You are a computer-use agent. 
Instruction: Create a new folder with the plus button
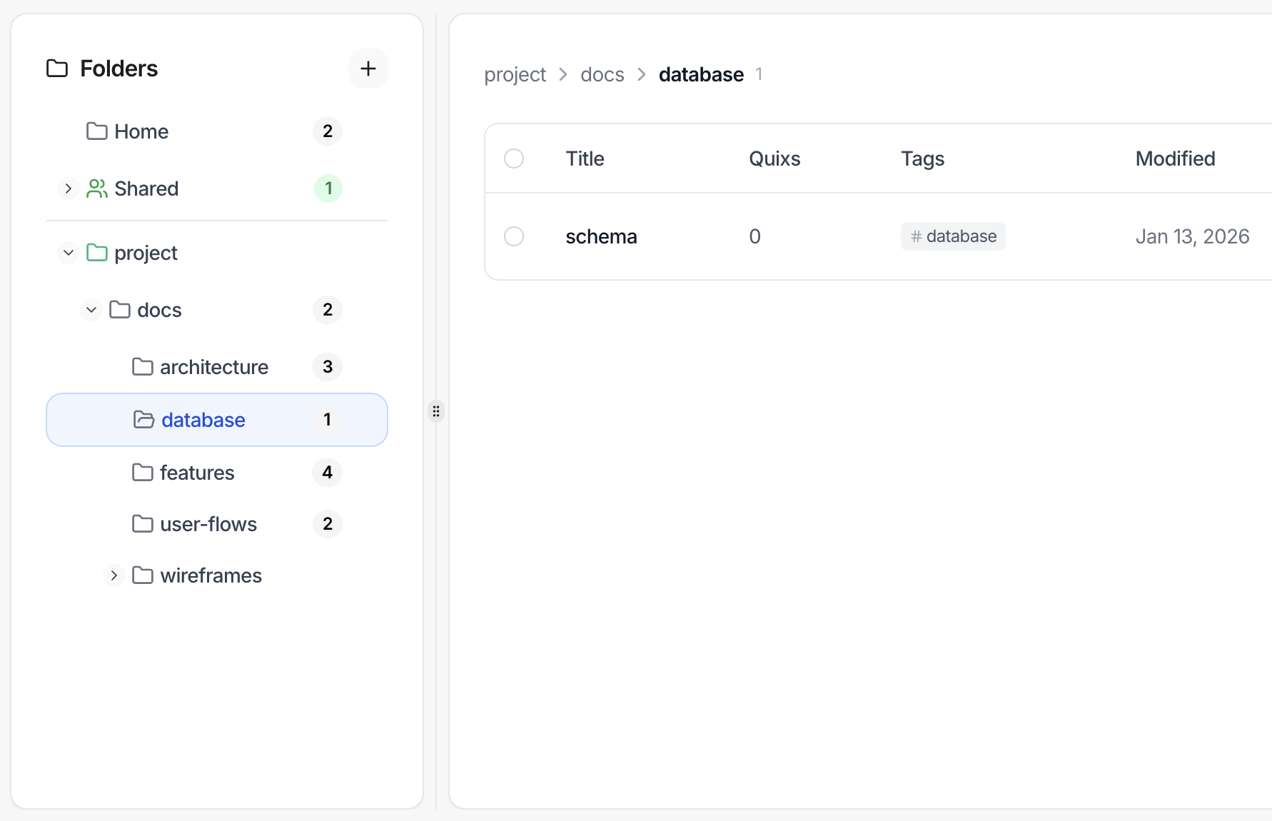pyautogui.click(x=368, y=68)
